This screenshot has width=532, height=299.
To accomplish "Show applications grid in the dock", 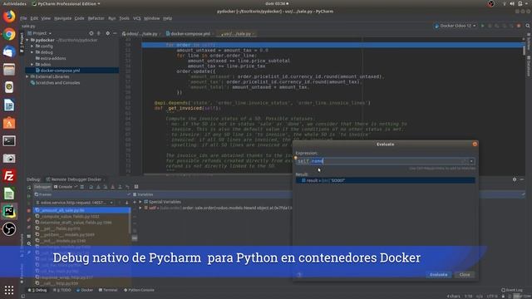I will click(9, 290).
